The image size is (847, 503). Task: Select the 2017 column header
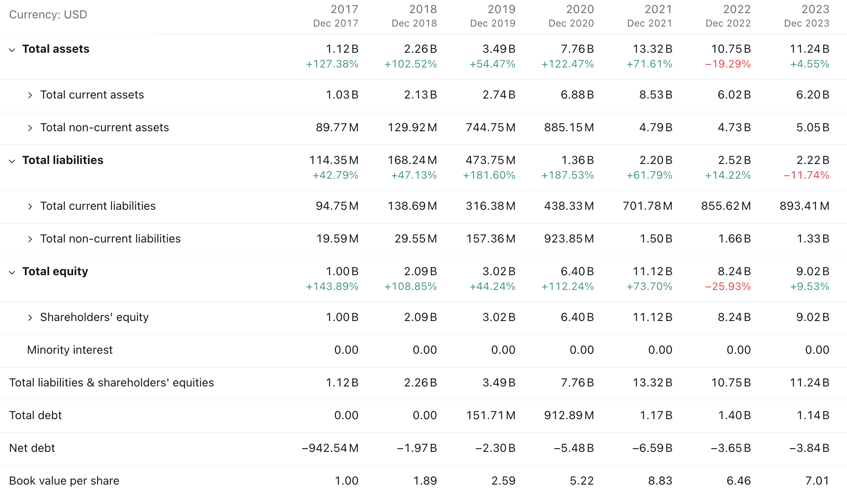pos(336,16)
